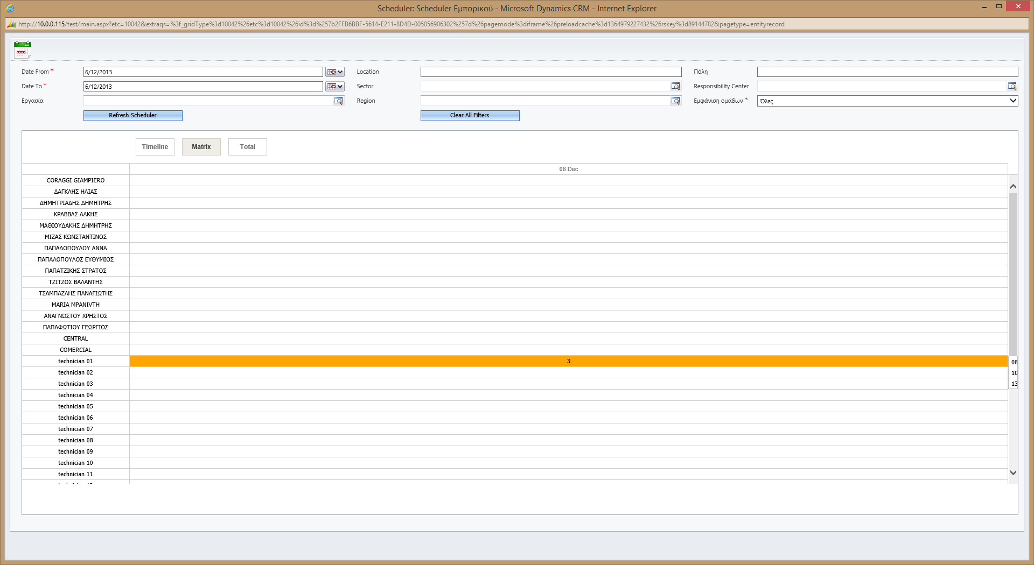Select the technician 07 row label
The image size is (1034, 565).
point(76,429)
